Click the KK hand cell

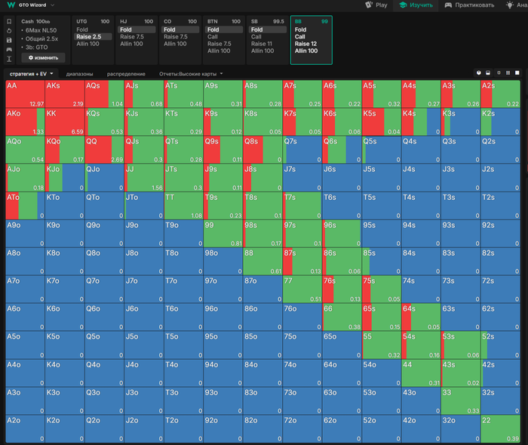coord(65,122)
